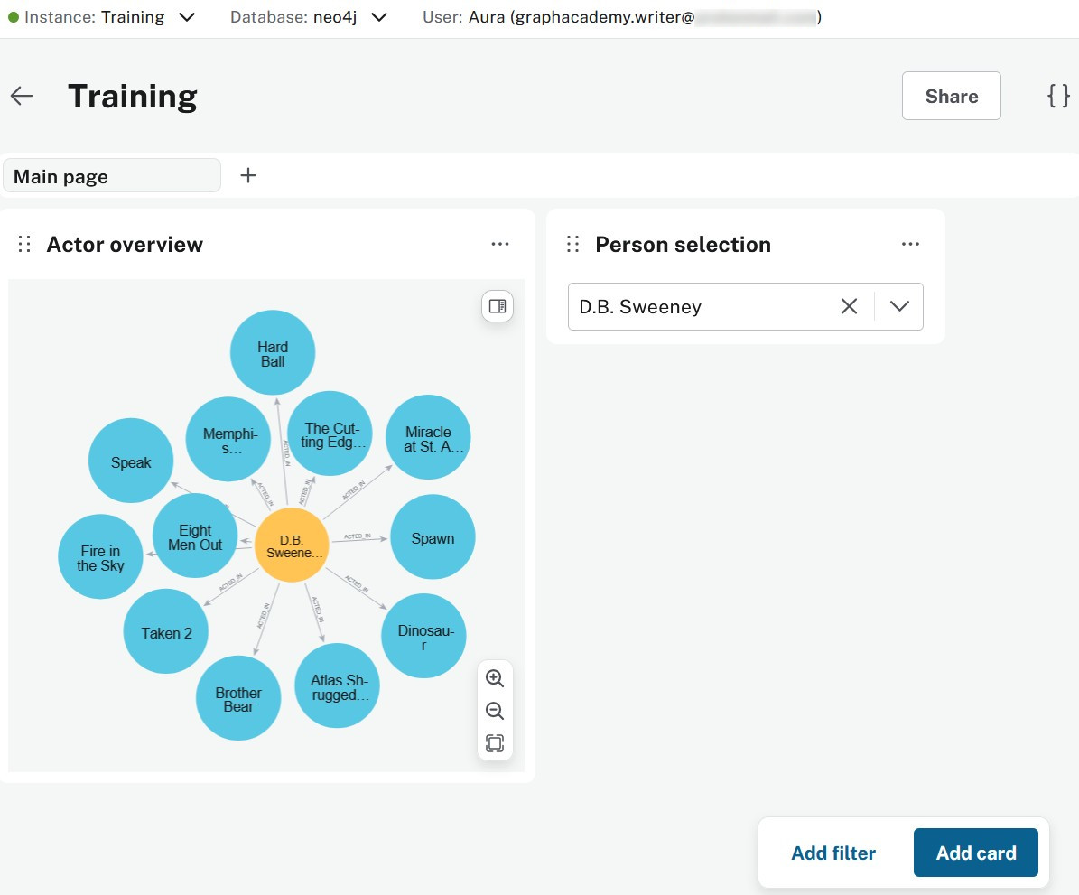Clear the D.B. Sweeney selection
This screenshot has width=1079, height=895.
(848, 306)
